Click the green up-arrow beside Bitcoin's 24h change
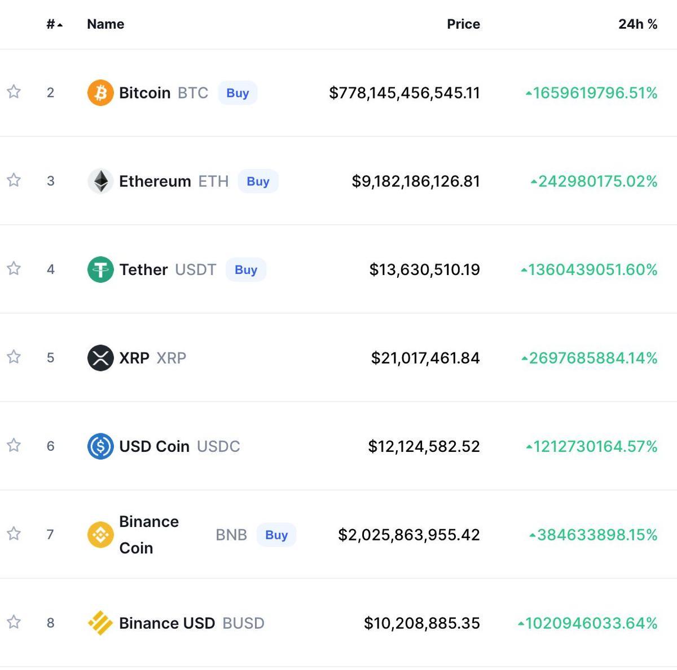 (x=528, y=92)
